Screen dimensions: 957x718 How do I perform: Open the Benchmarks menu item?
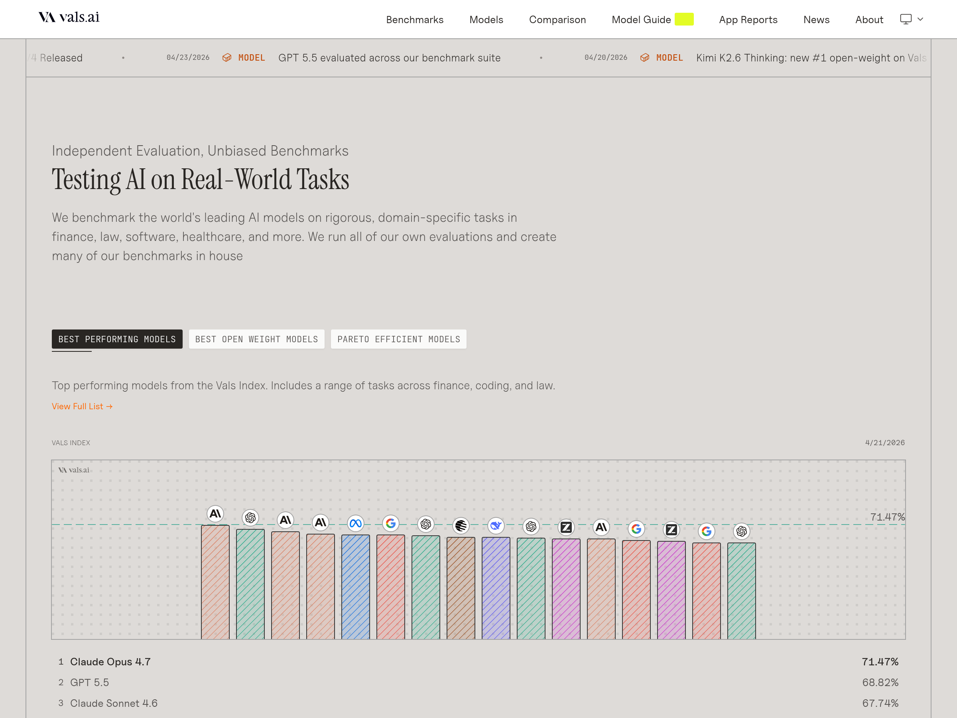[414, 20]
